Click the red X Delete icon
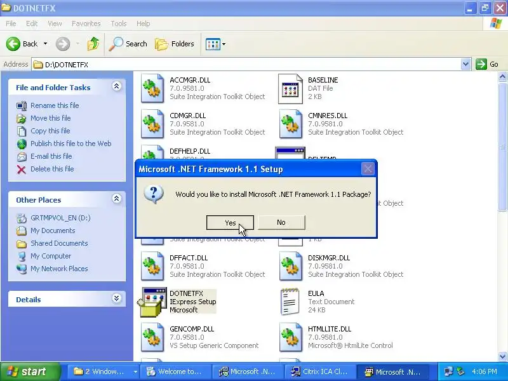This screenshot has width=508, height=381. (22, 170)
